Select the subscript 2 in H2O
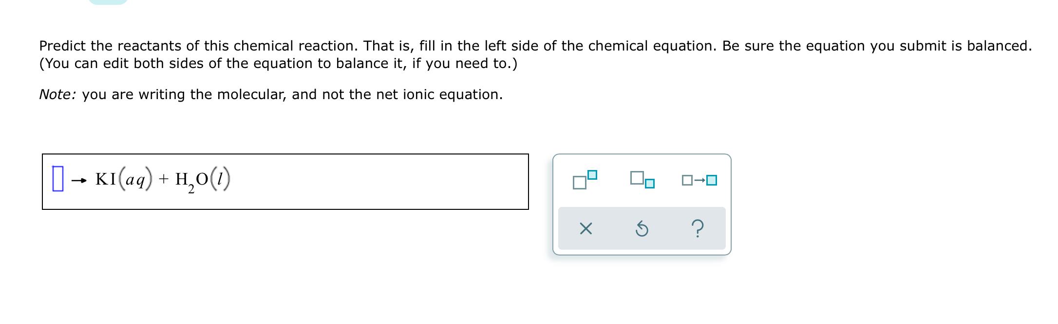Viewport: 1058px width, 324px height. click(191, 189)
